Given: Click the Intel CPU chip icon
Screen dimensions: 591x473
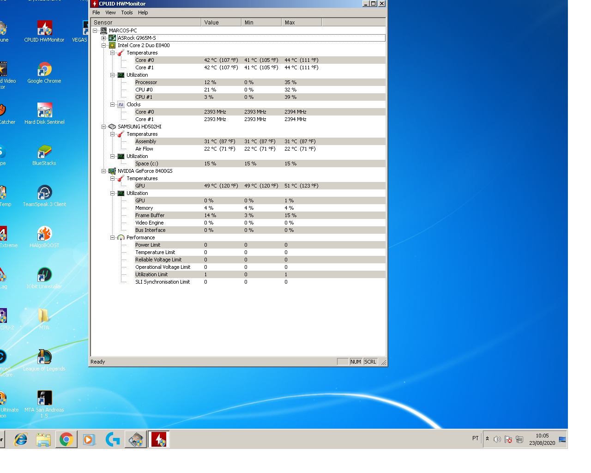Looking at the screenshot, I should tap(112, 45).
